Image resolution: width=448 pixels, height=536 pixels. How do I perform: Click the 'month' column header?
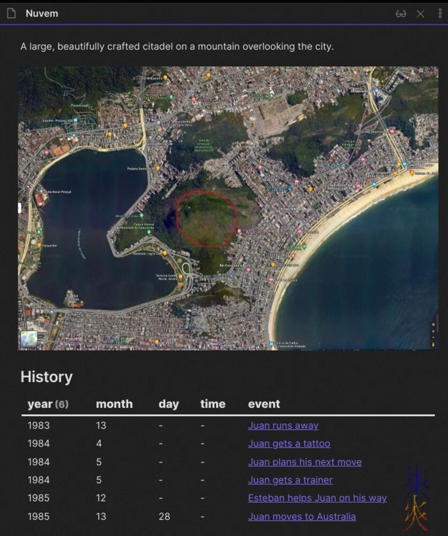pos(114,404)
